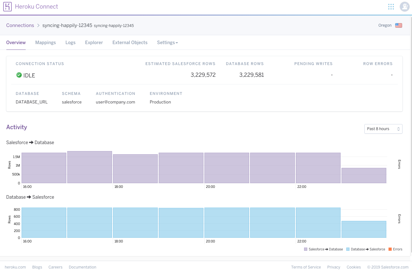Select the External Objects tab
412x272 pixels.
tap(130, 43)
